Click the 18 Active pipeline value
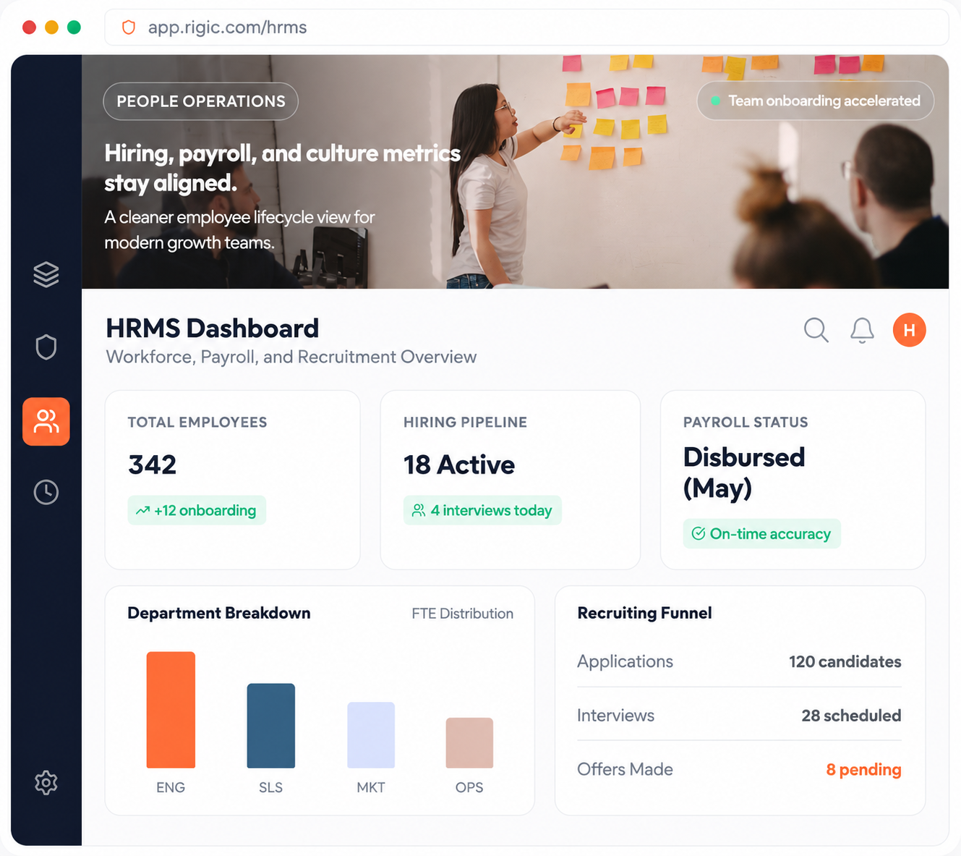The image size is (961, 856). click(x=459, y=465)
